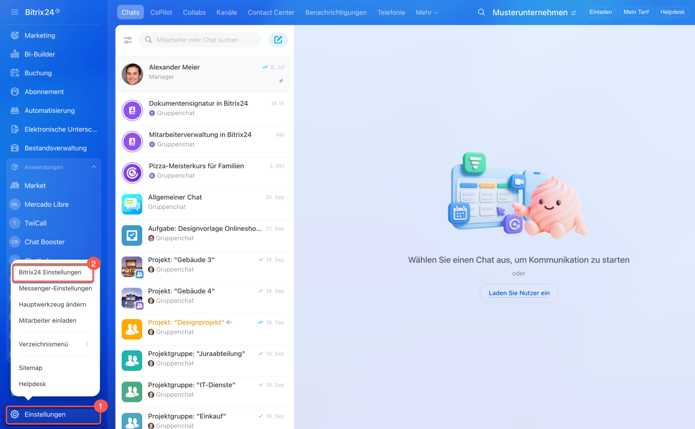
Task: Click the Einladen button in the header
Action: [601, 12]
